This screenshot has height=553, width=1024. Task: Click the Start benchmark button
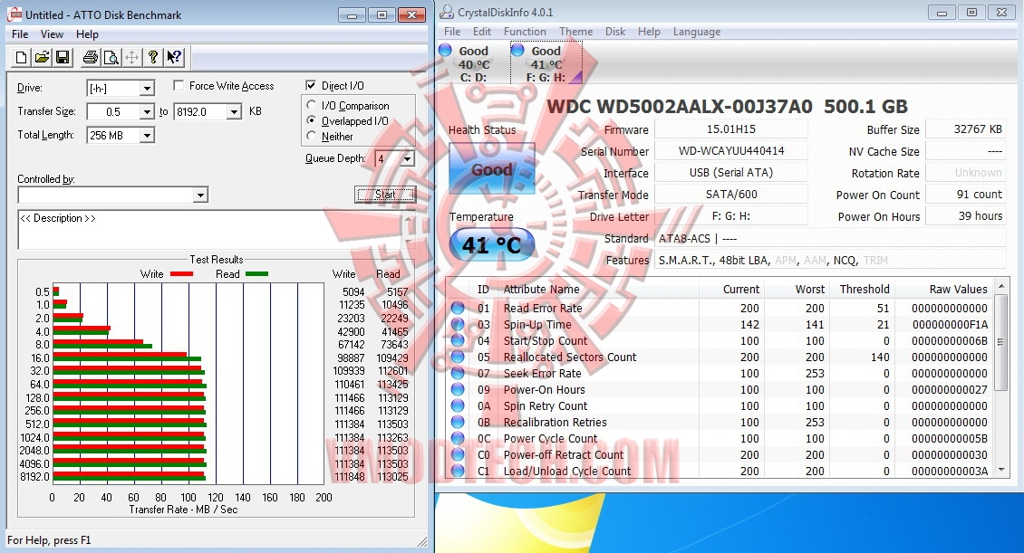(384, 195)
